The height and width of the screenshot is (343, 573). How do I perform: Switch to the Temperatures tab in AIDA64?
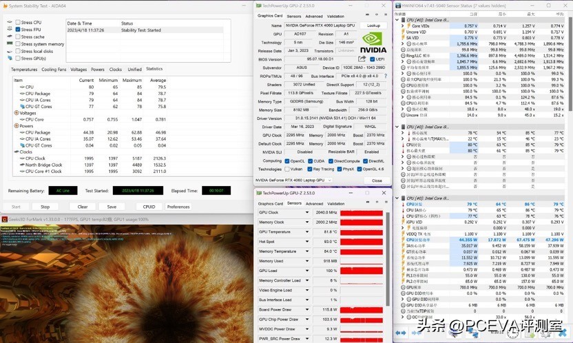click(24, 70)
